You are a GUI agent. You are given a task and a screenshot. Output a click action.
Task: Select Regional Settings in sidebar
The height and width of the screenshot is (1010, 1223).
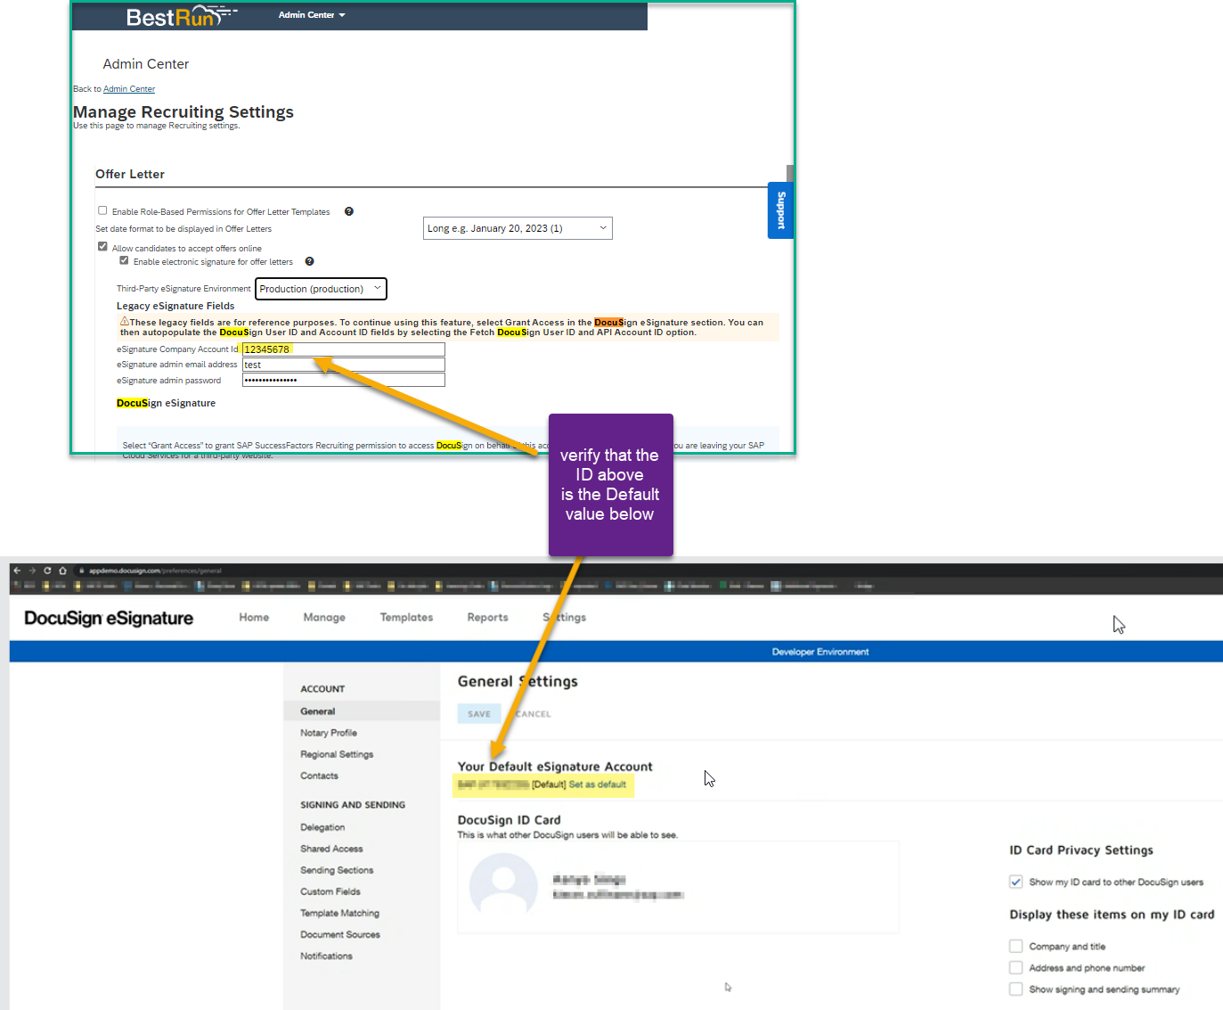337,754
